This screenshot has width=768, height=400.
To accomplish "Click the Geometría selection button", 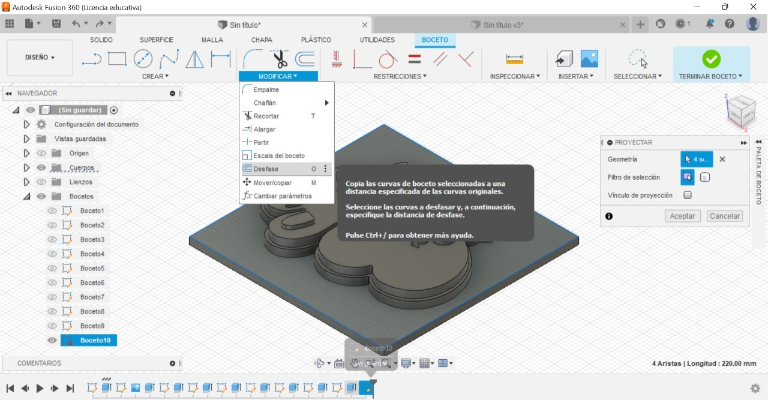I will point(697,160).
